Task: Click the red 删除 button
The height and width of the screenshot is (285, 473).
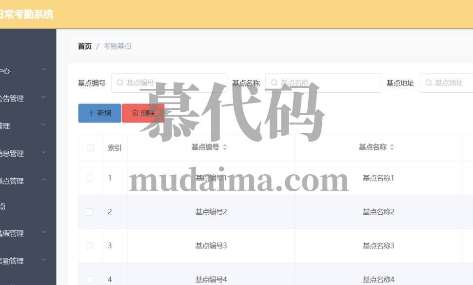Action: 143,113
